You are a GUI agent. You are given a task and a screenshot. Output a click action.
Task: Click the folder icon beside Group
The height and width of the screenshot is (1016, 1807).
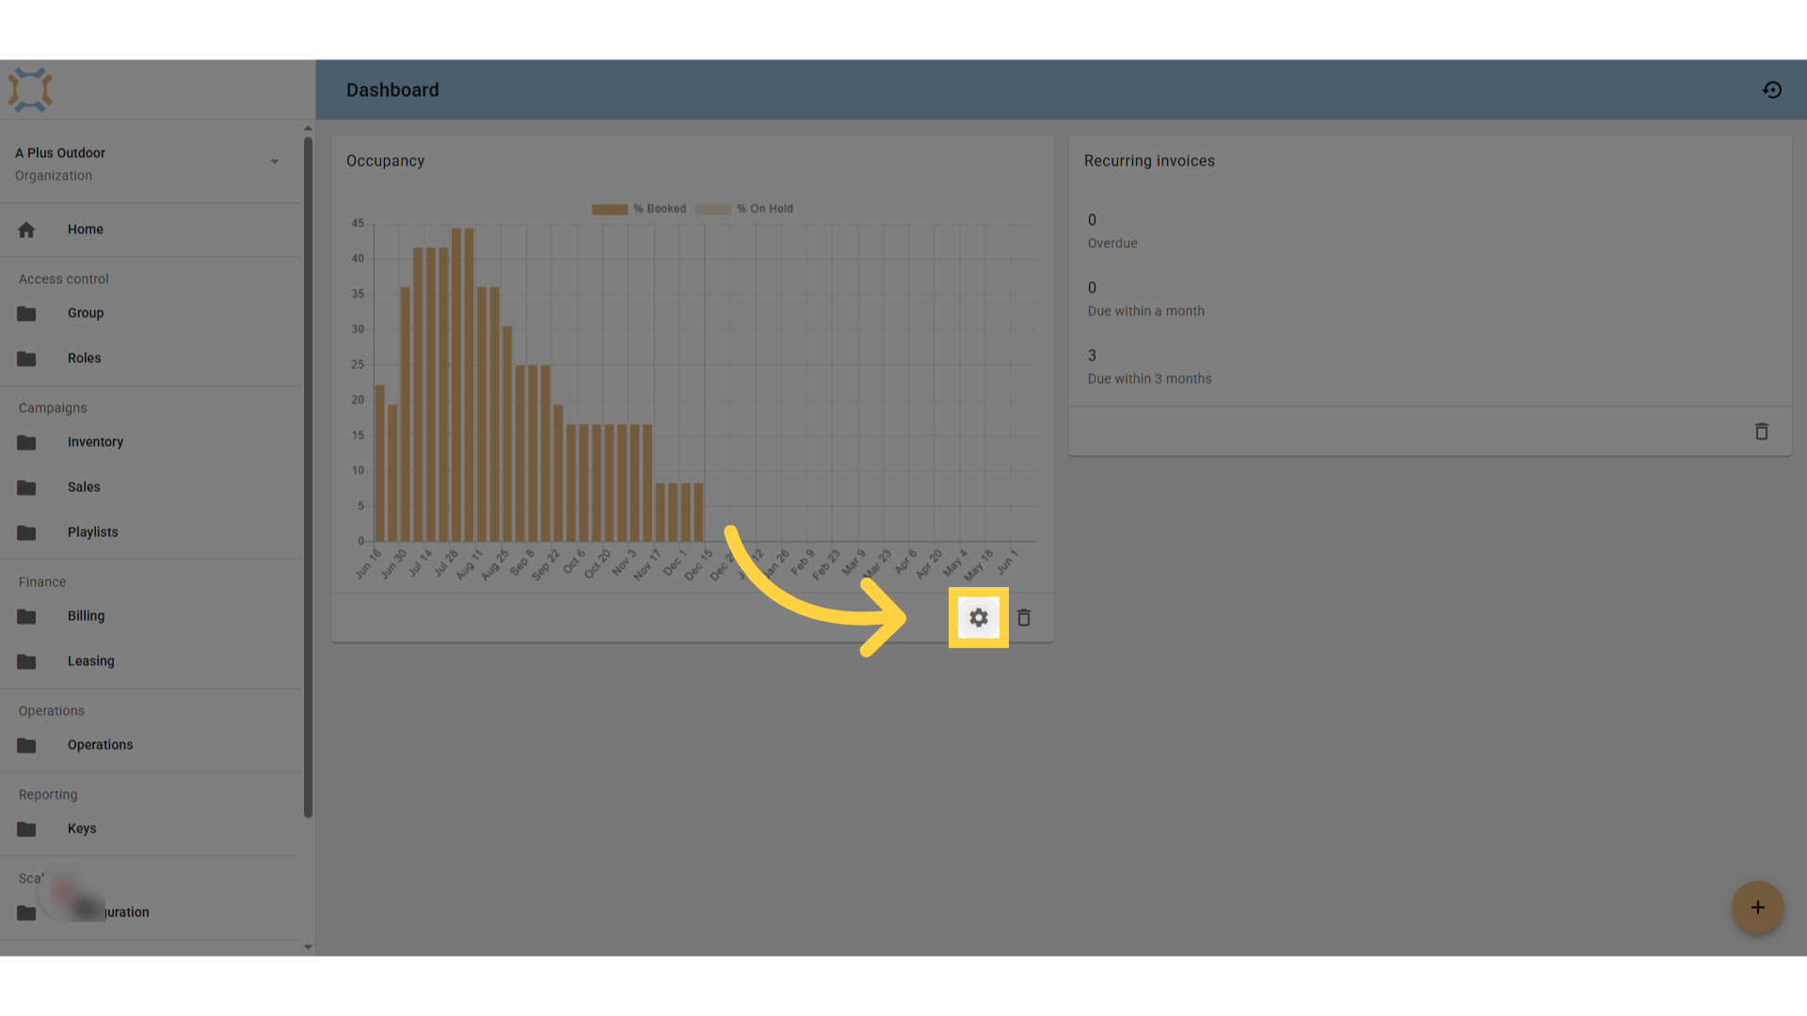(26, 313)
